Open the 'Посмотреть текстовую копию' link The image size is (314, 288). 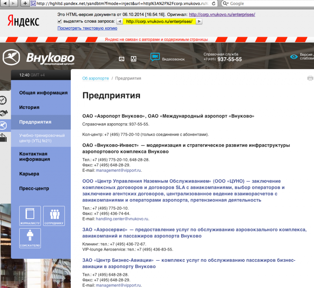tap(87, 28)
